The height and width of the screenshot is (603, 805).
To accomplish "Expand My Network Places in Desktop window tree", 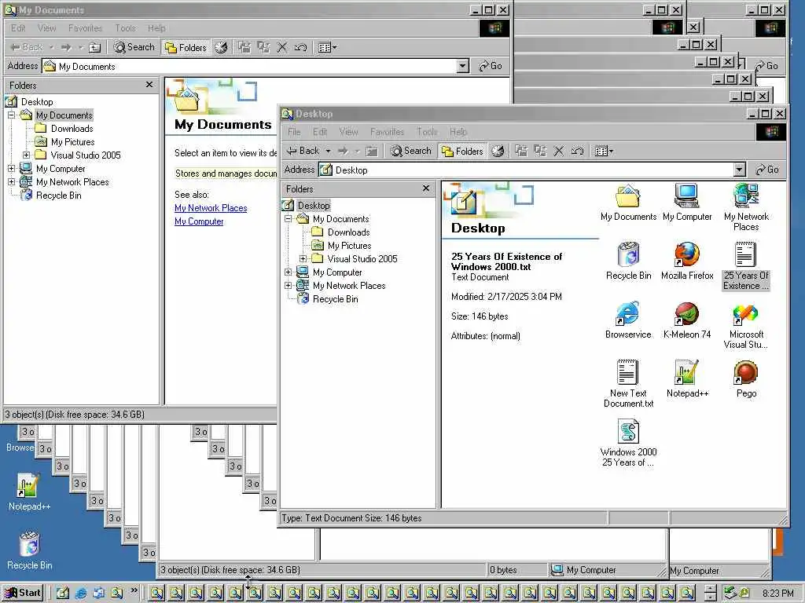I will (288, 286).
